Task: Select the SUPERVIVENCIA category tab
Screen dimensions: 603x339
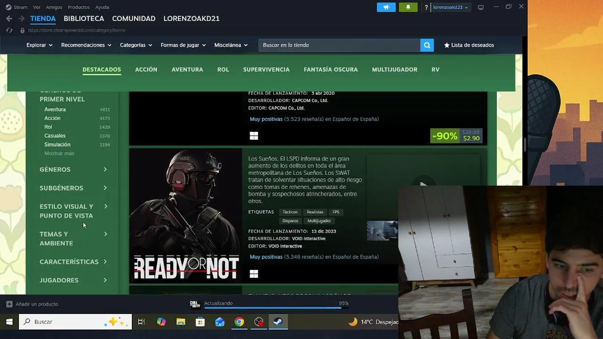Action: click(266, 70)
